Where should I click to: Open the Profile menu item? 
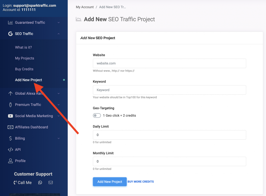pos(20,161)
